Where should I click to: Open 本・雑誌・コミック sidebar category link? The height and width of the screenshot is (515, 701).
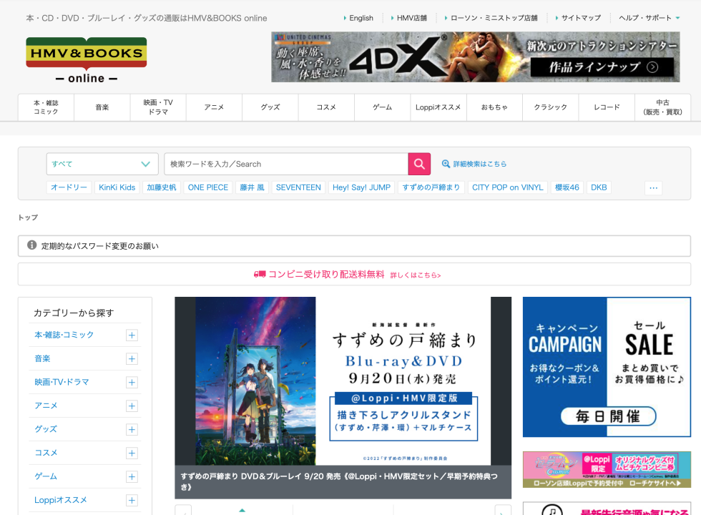pos(64,335)
